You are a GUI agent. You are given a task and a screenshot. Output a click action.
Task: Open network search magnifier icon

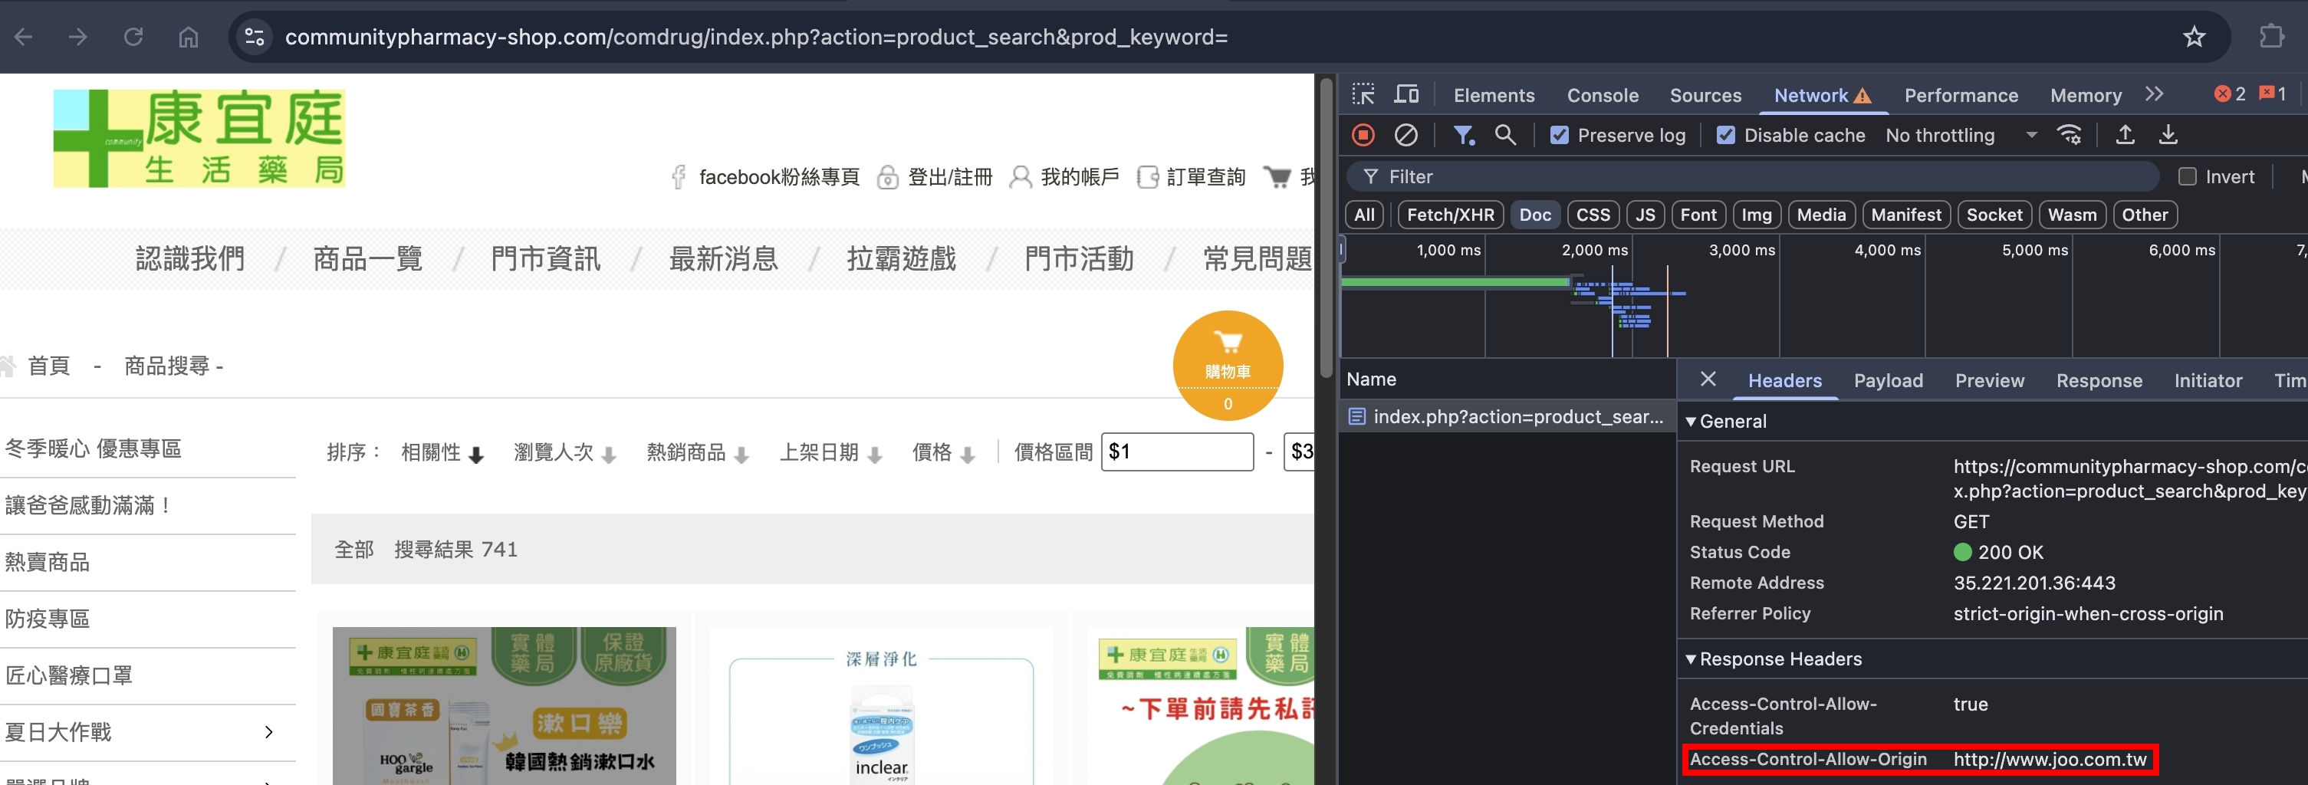point(1505,136)
